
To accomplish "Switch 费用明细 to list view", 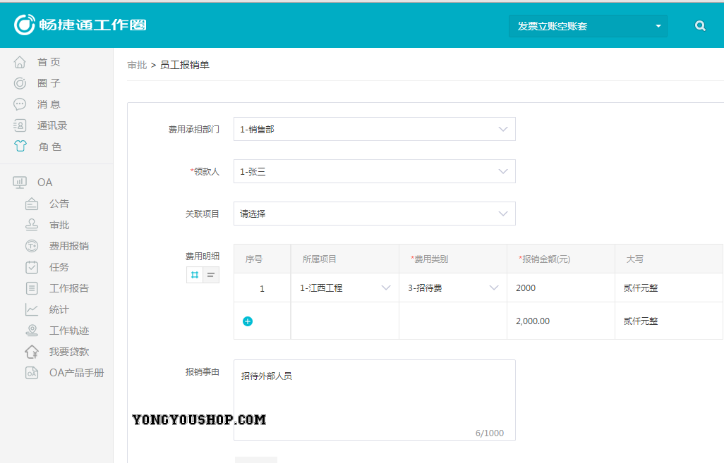I will coord(211,275).
